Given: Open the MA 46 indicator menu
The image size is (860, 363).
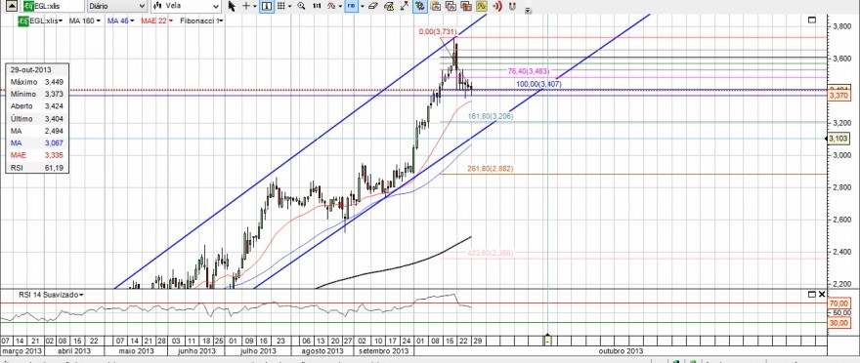Looking at the screenshot, I should point(120,20).
